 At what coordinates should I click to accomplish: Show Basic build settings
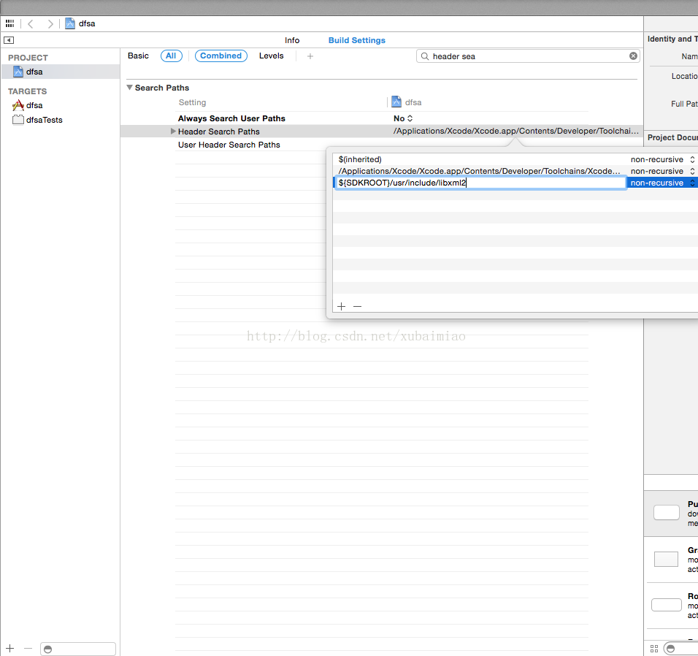pyautogui.click(x=138, y=56)
